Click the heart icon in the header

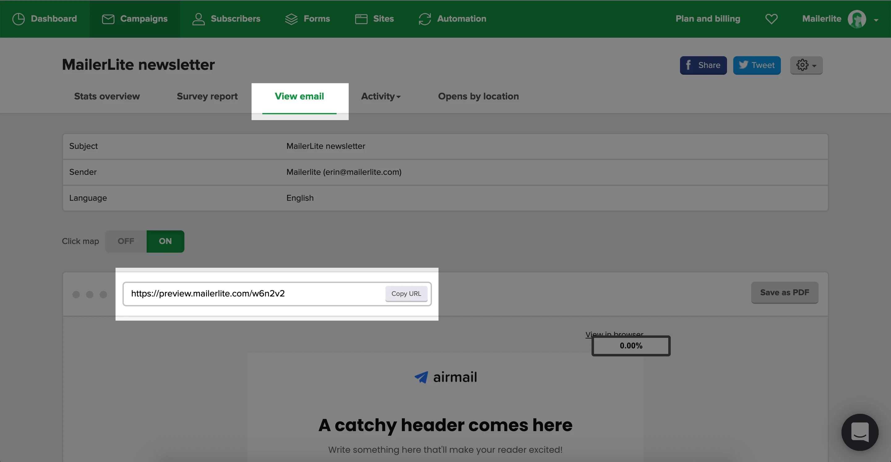click(x=771, y=19)
